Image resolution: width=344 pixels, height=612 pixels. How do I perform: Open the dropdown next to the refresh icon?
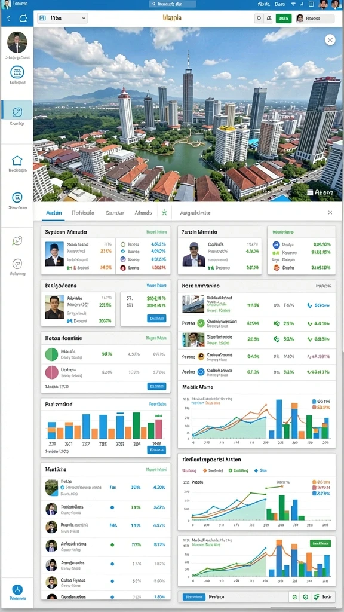62,19
